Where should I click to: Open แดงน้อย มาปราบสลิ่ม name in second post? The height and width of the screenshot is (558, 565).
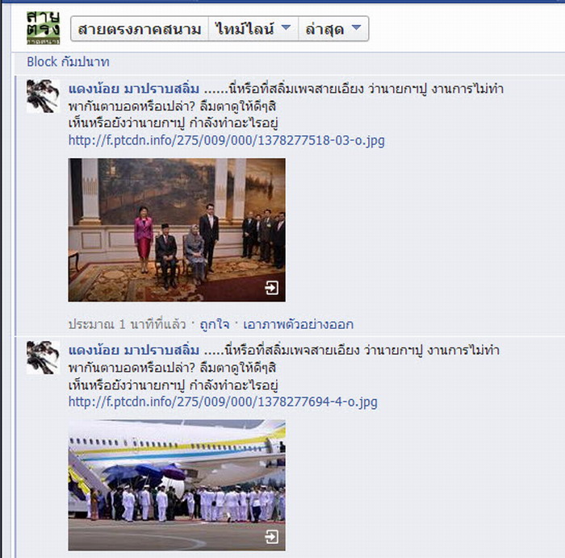pos(134,350)
